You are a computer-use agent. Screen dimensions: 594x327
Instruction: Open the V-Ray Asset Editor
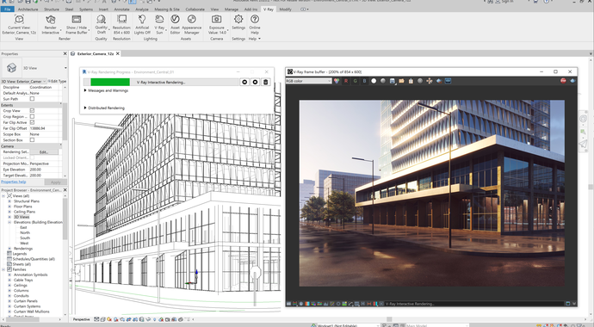[x=175, y=25]
